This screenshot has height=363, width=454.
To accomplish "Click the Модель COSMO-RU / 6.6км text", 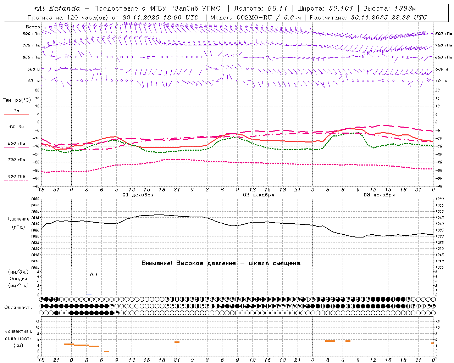I will (256, 17).
